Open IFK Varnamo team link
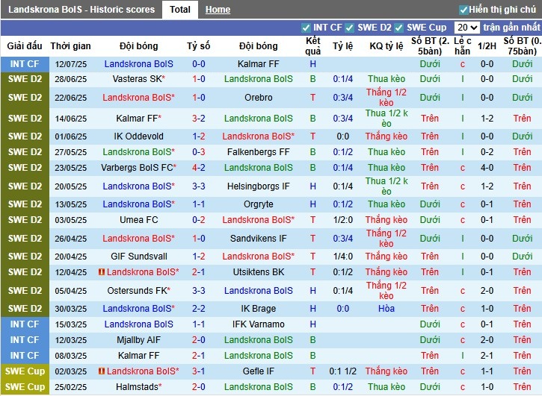 tap(258, 324)
